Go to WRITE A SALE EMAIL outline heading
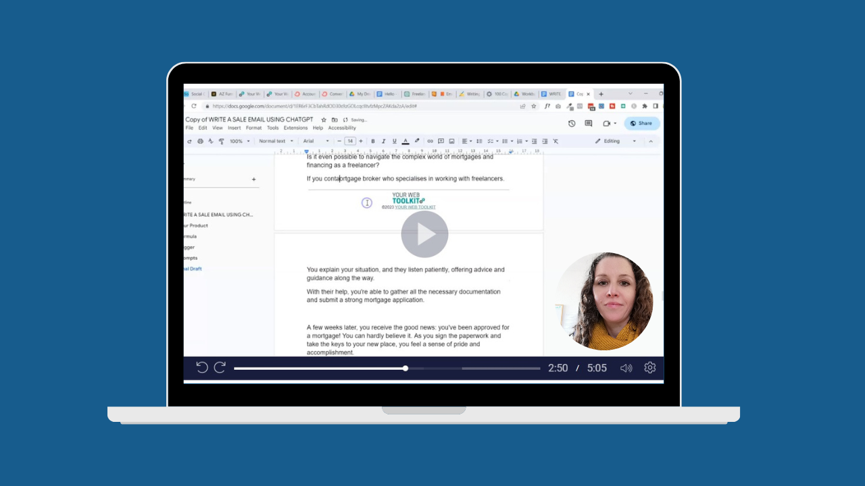Image resolution: width=865 pixels, height=486 pixels. (219, 215)
